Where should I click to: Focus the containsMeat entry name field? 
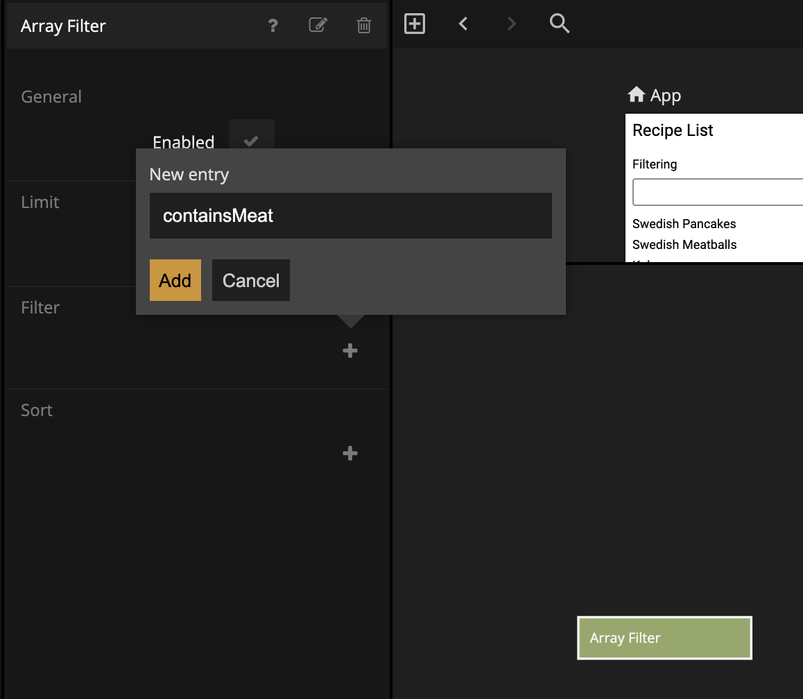pos(350,216)
